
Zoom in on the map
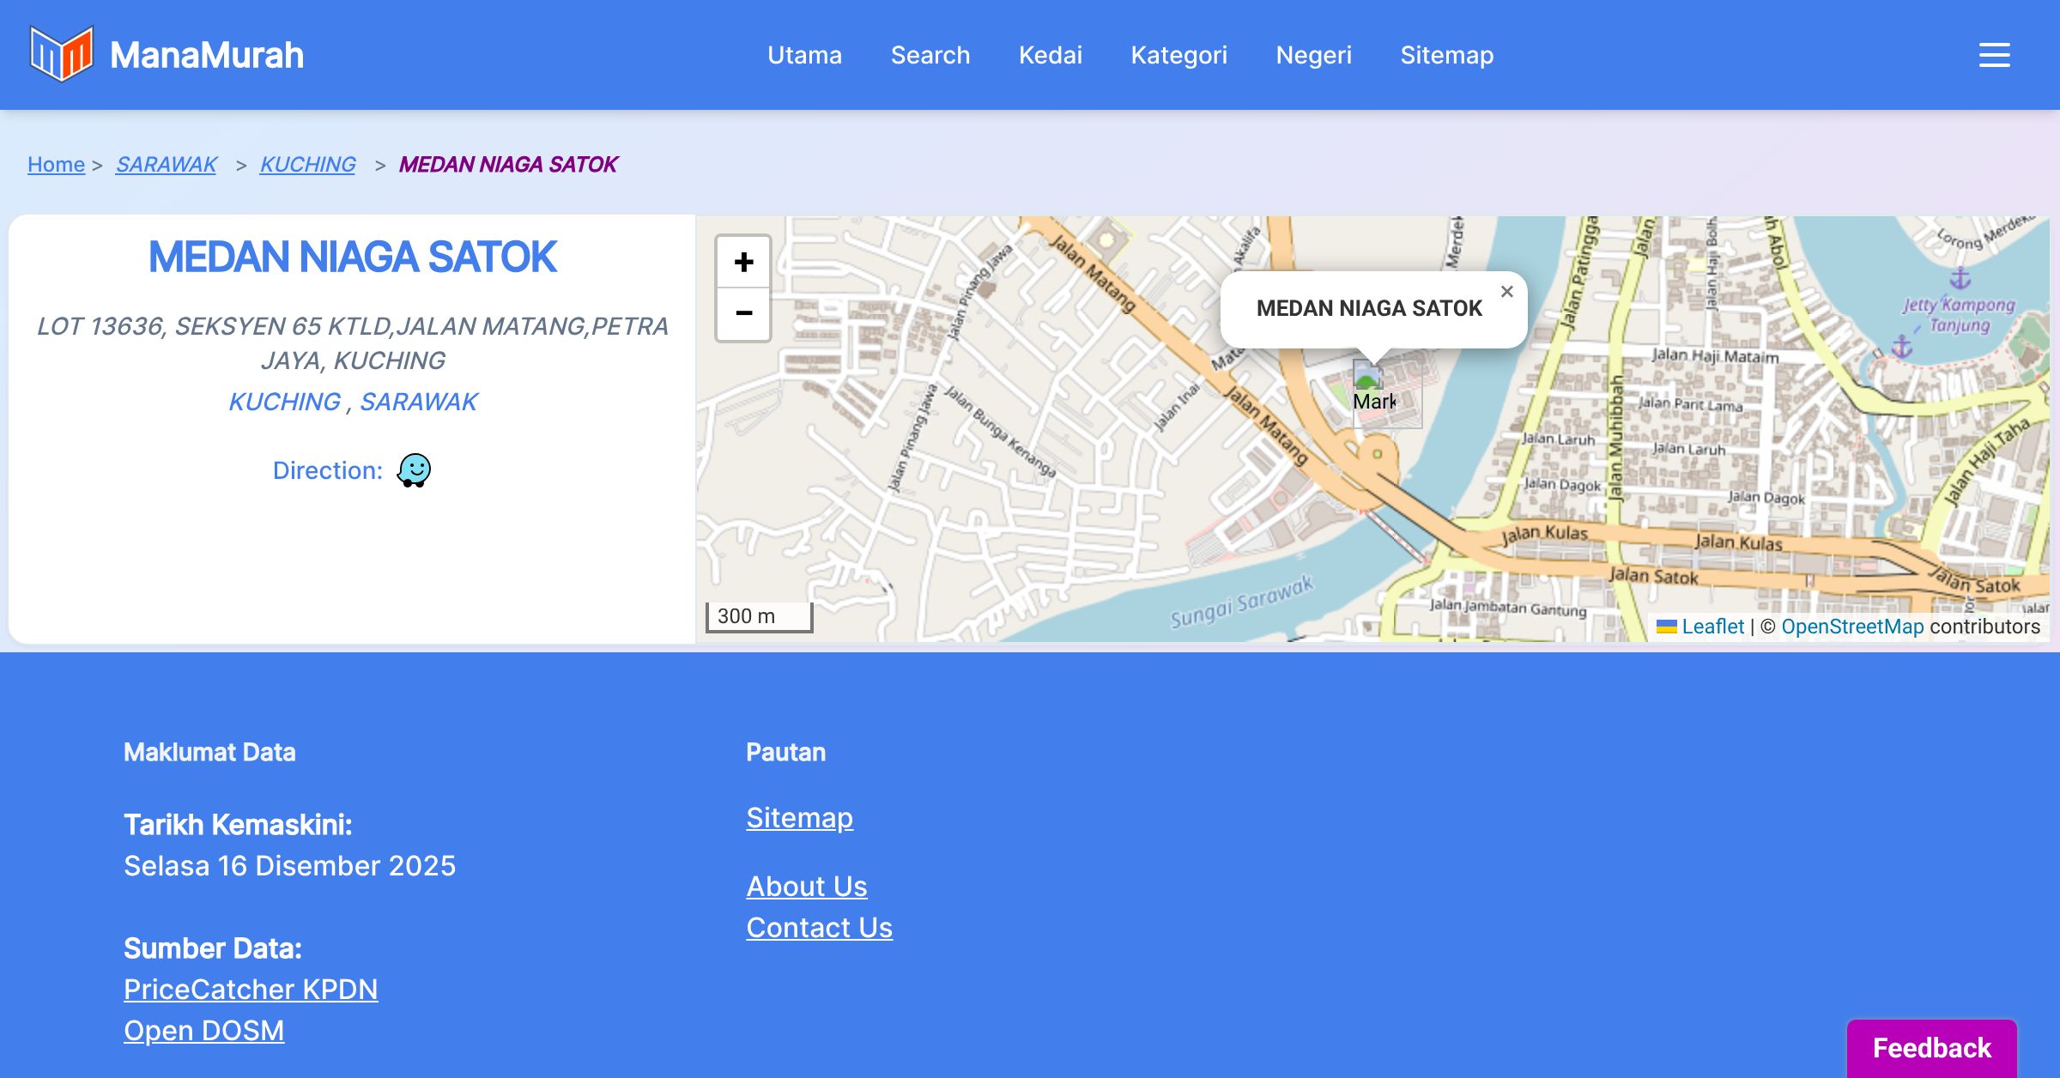click(743, 262)
